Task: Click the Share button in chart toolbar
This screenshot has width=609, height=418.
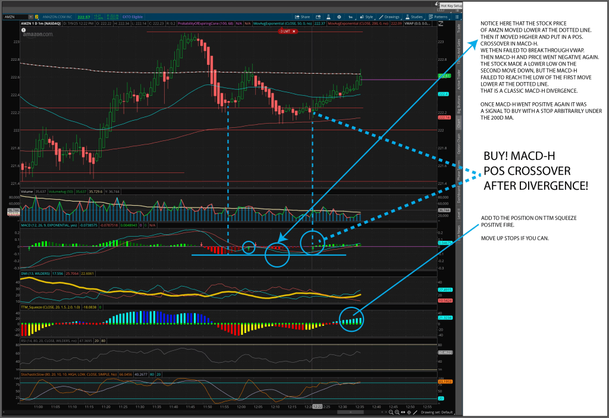Action: [x=302, y=17]
